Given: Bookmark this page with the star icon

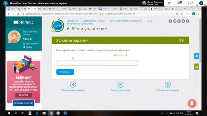Looking at the screenshot, I should click(181, 14).
